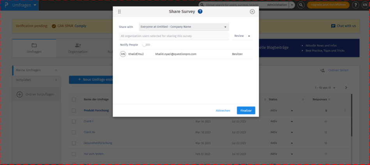Screen dimensions: 370x165
Task: Click the chat bubble icon next to Chat with us
Action: 333,26
